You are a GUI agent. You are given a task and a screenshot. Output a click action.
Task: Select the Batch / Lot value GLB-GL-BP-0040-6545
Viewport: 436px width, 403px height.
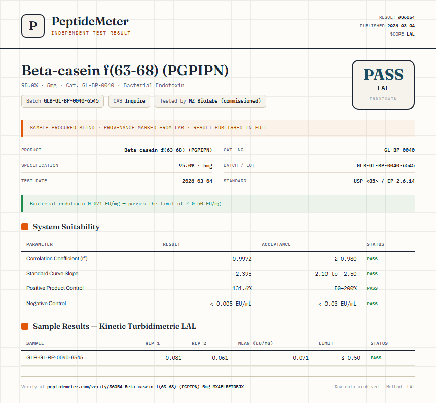tap(386, 166)
